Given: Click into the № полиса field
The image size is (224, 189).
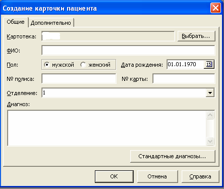Looking at the screenshot, I should 79,78.
